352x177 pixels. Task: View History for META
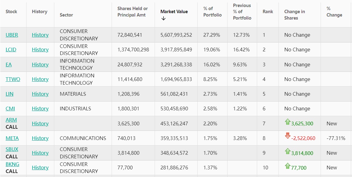pos(40,138)
